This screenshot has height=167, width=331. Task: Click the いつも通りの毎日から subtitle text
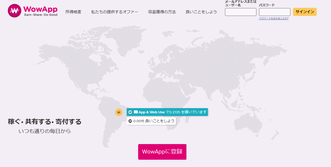pyautogui.click(x=45, y=131)
